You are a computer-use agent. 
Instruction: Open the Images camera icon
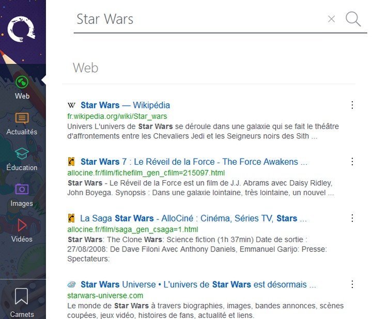[x=22, y=189]
